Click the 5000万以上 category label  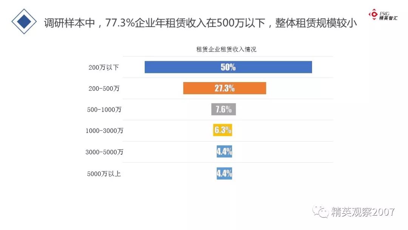104,174
